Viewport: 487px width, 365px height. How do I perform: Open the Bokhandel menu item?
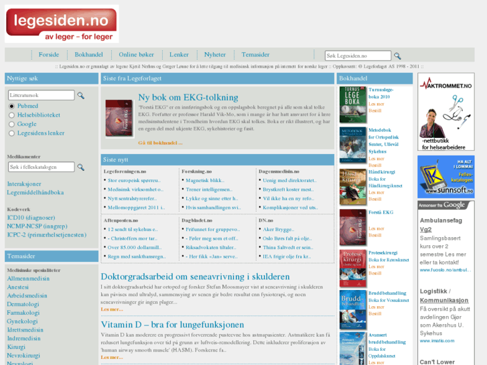pos(88,55)
